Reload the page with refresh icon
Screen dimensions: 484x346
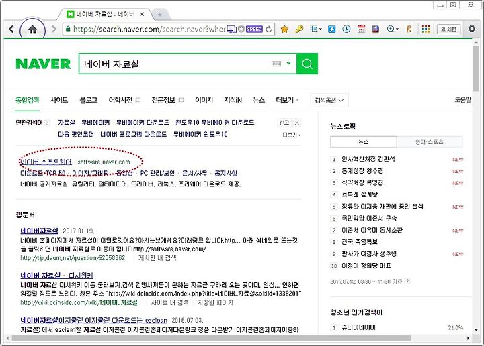[269, 30]
